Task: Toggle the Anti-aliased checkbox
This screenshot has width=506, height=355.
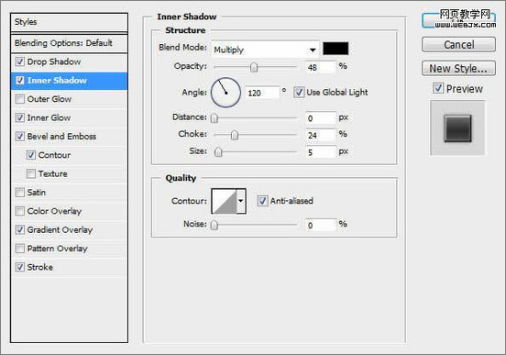Action: click(262, 201)
